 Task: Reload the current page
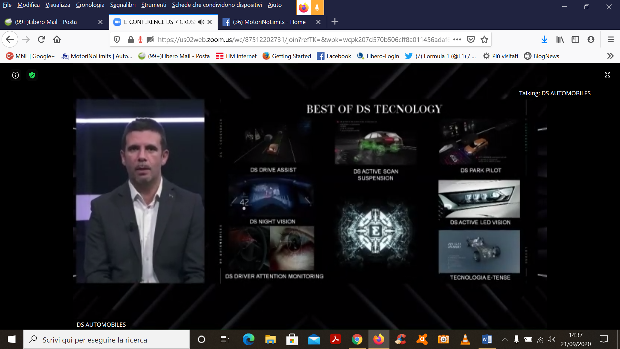[x=41, y=39]
